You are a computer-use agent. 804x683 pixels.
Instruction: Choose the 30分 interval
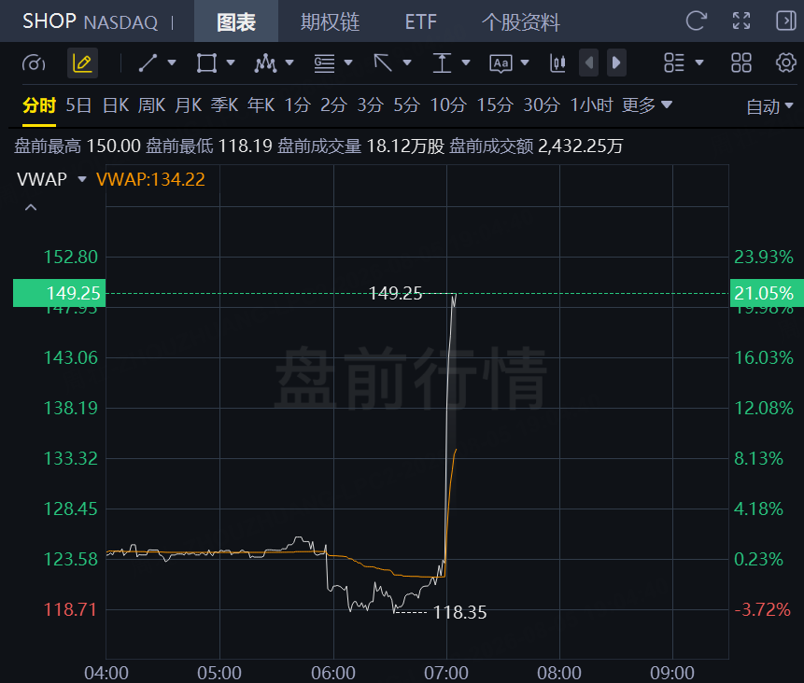tap(542, 105)
